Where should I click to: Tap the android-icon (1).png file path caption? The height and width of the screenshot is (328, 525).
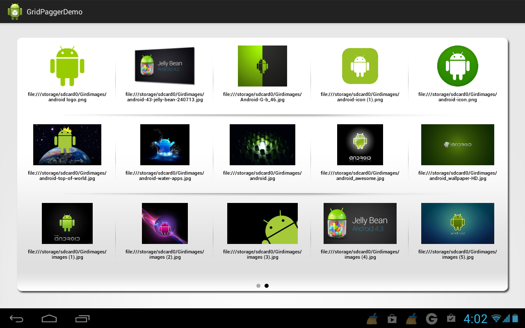point(360,97)
